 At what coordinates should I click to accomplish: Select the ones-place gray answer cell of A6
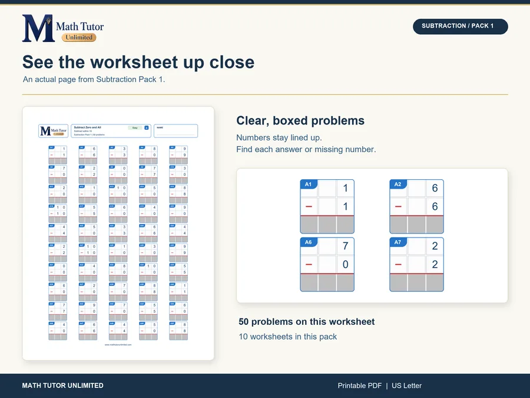[345, 282]
